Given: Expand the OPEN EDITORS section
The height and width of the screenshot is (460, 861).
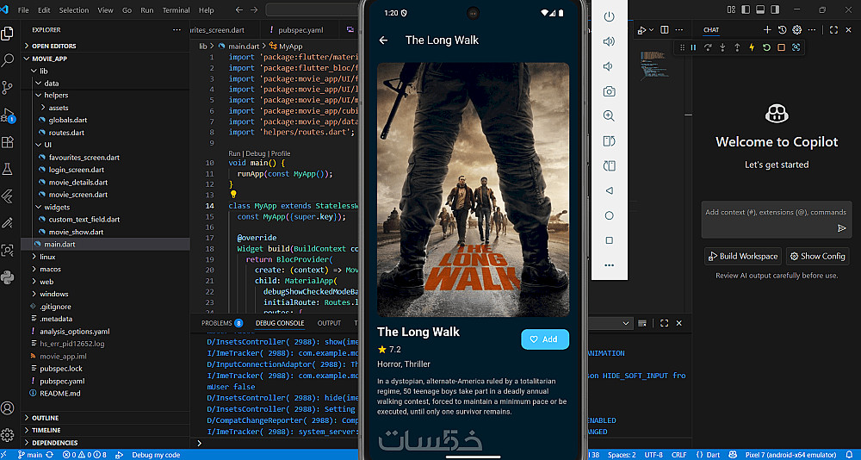Looking at the screenshot, I should [x=105, y=47].
